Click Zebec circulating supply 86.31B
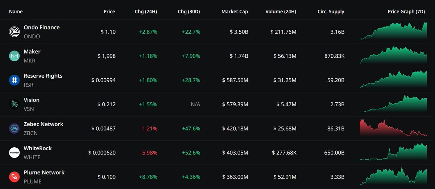Screen dimensions: 435x189 (x=336, y=129)
